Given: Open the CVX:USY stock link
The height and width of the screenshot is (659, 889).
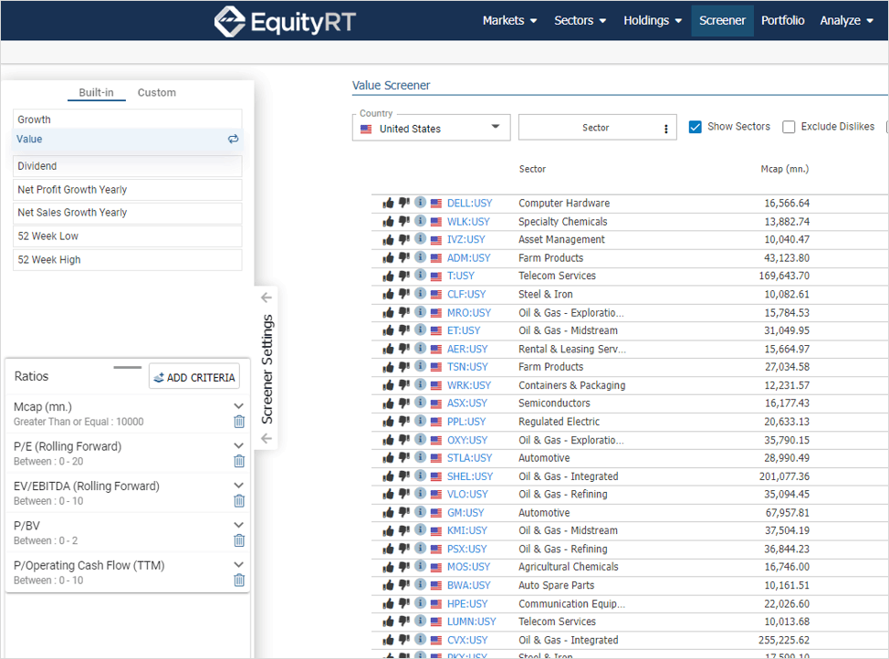Looking at the screenshot, I should click(x=467, y=640).
